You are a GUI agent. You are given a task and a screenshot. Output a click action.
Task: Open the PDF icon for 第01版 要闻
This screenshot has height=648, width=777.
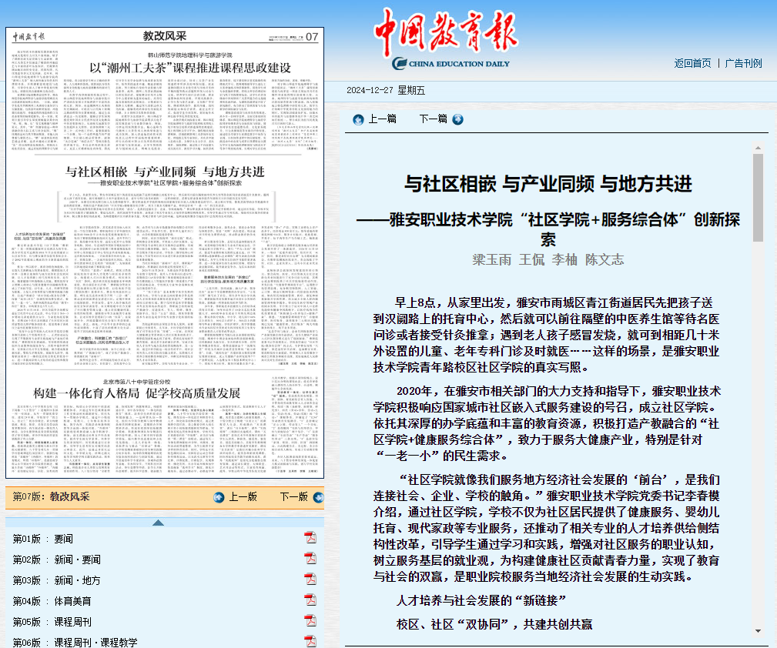pos(310,538)
